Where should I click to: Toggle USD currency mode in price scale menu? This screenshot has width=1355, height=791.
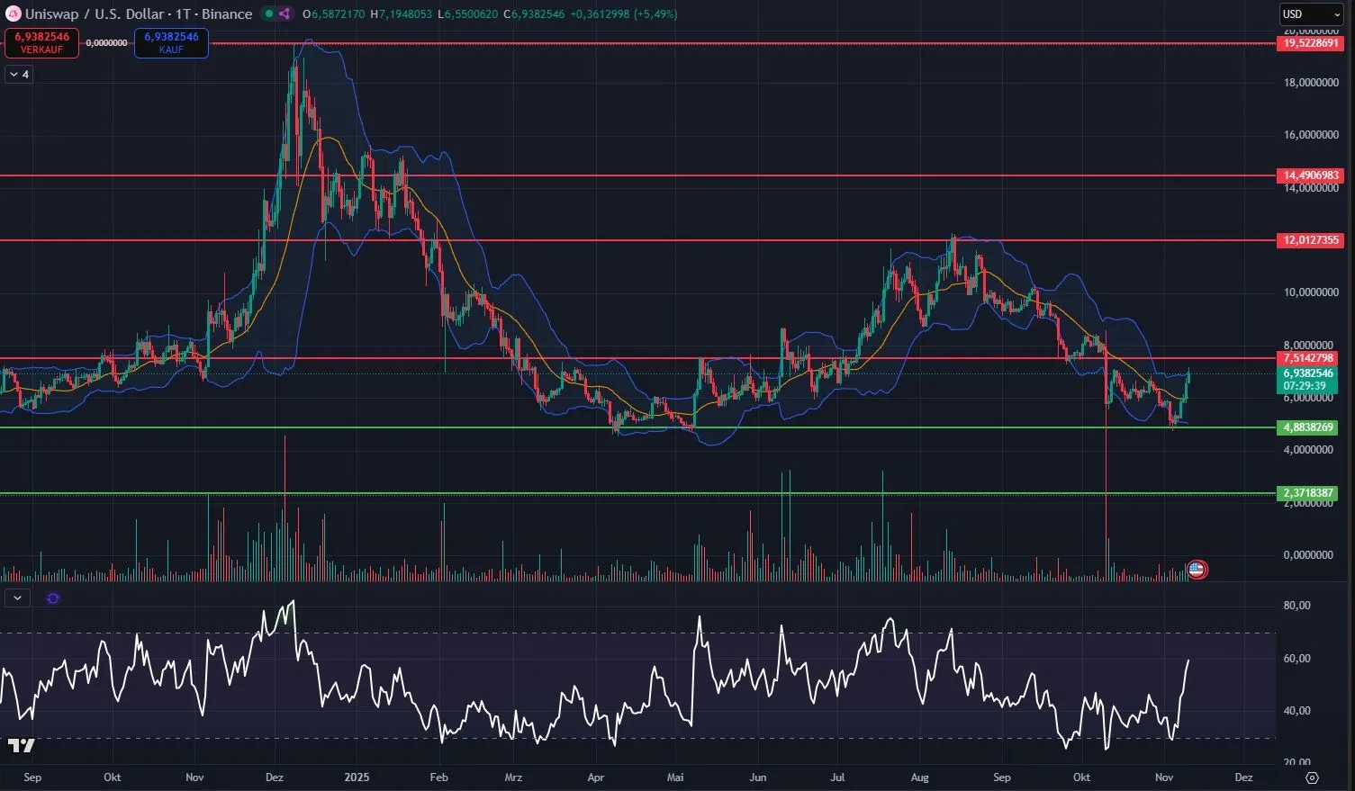click(1310, 13)
